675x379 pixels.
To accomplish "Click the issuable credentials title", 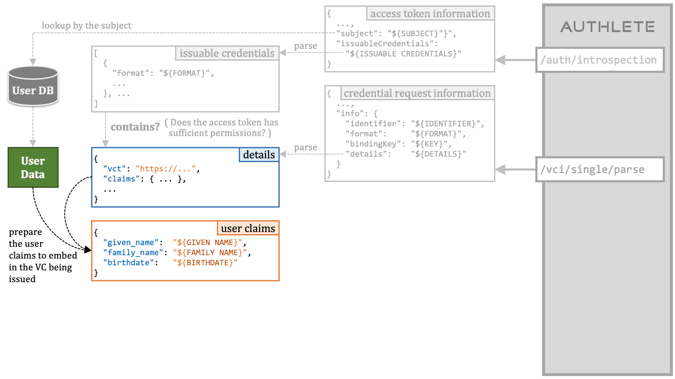I will tap(227, 53).
